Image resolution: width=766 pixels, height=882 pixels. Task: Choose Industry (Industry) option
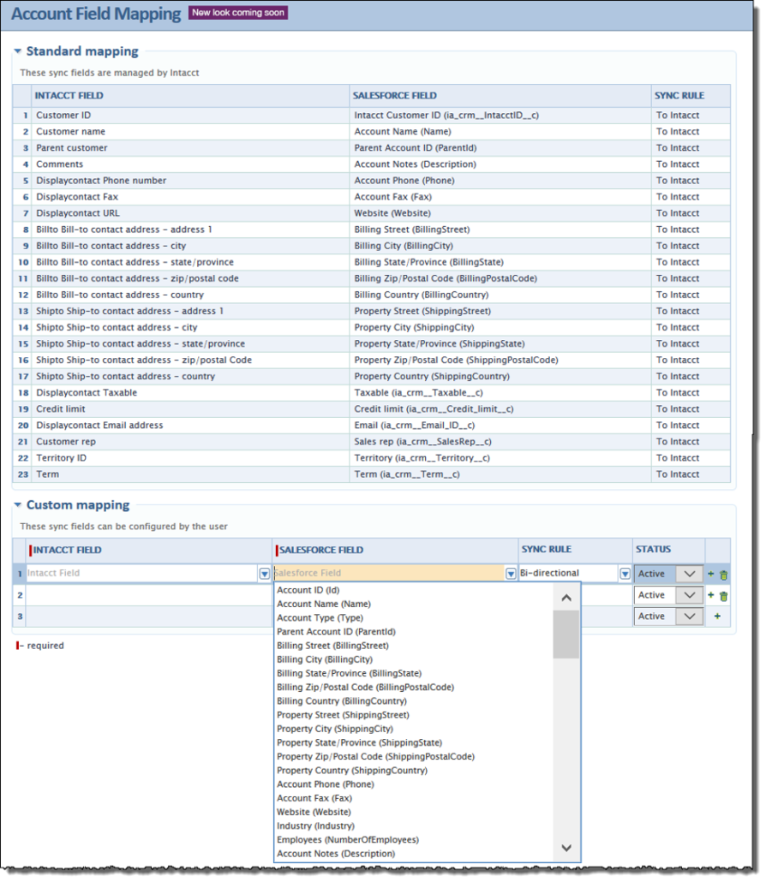pyautogui.click(x=315, y=825)
